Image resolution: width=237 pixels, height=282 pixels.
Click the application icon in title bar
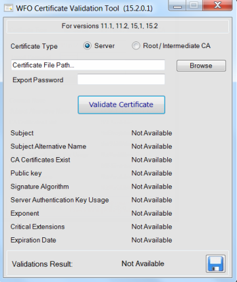coord(9,9)
